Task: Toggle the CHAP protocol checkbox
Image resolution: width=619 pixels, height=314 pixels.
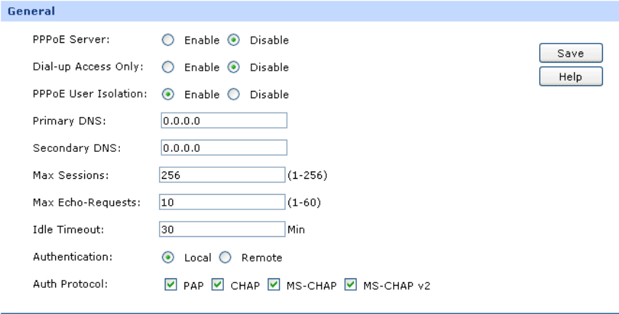Action: (217, 283)
